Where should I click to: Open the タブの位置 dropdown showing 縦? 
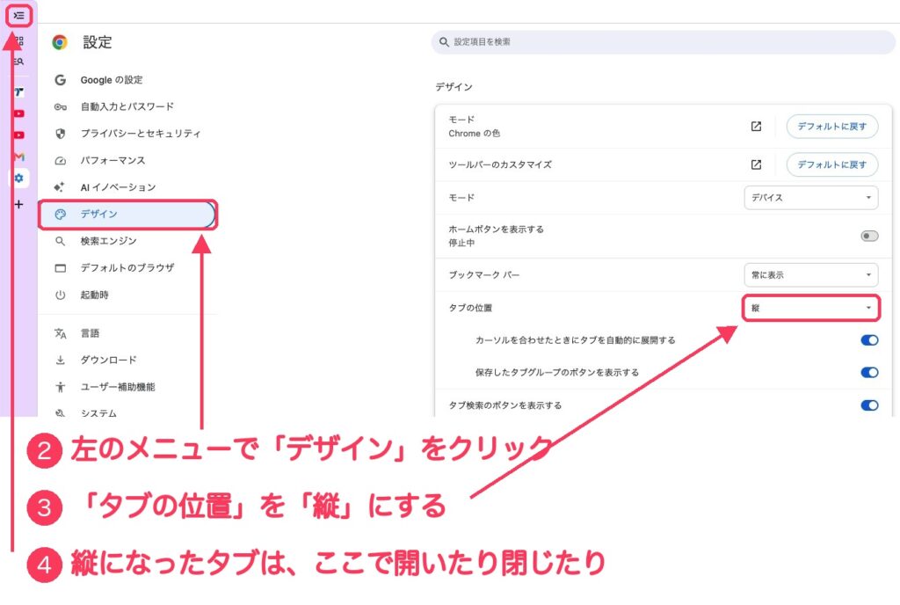click(x=811, y=309)
